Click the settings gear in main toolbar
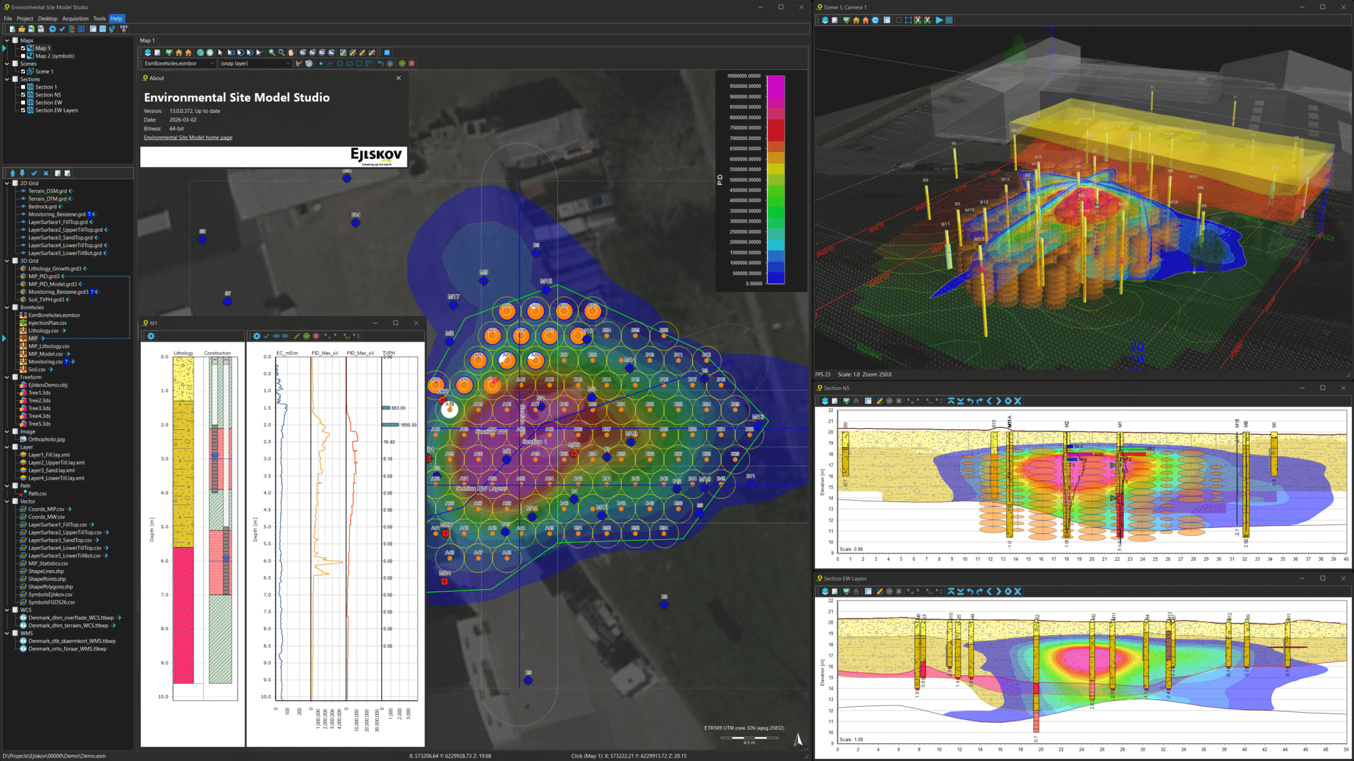This screenshot has height=761, width=1354. (x=52, y=29)
